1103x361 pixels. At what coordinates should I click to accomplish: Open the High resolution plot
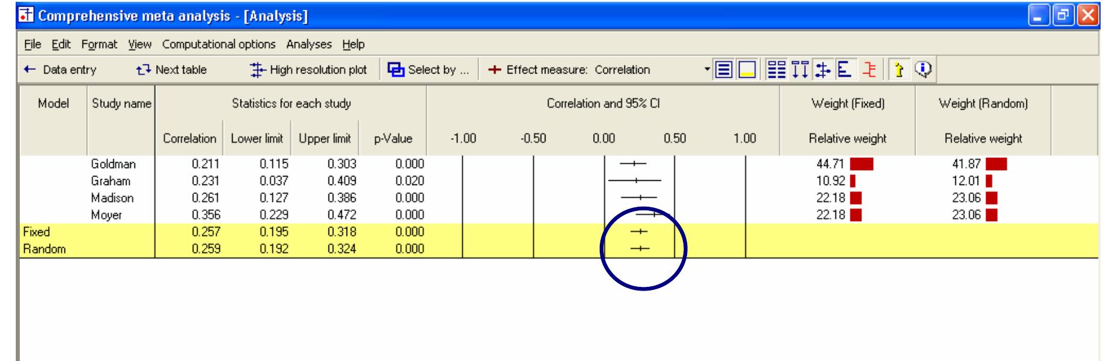(x=308, y=70)
